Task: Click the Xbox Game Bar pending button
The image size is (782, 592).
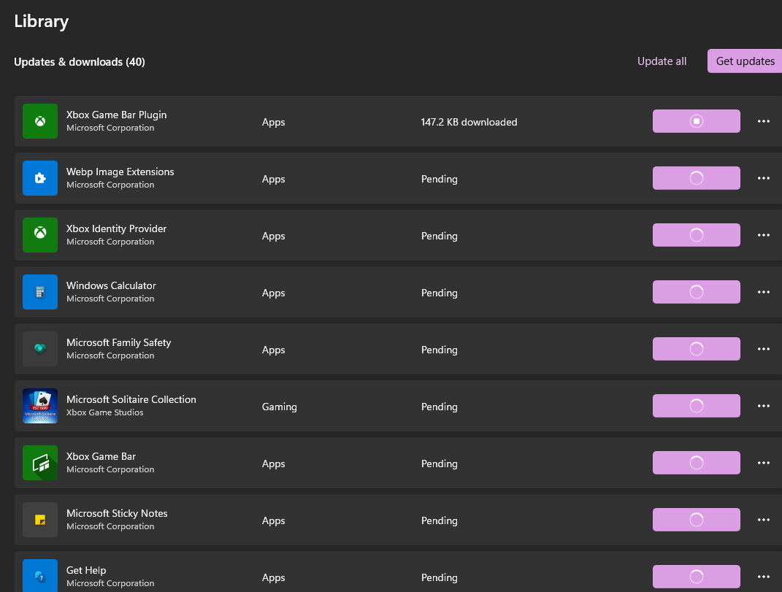Action: (x=697, y=462)
